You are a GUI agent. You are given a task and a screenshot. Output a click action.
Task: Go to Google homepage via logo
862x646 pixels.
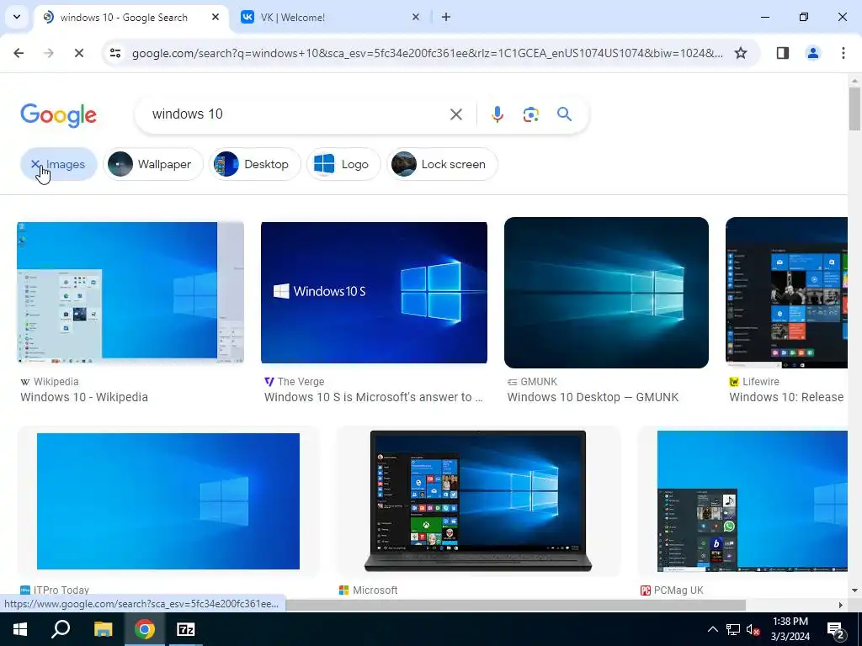click(x=58, y=114)
